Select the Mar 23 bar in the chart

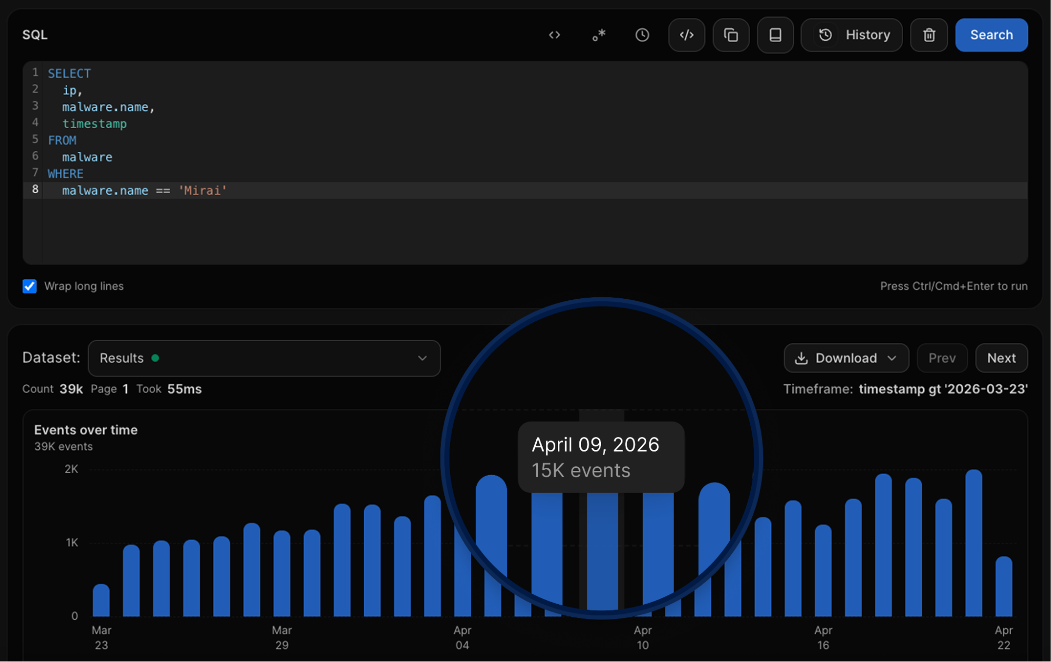pos(101,600)
